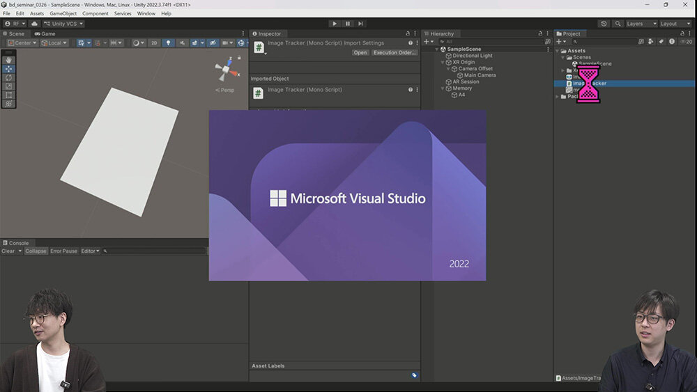Open the GameObject menu

[63, 14]
